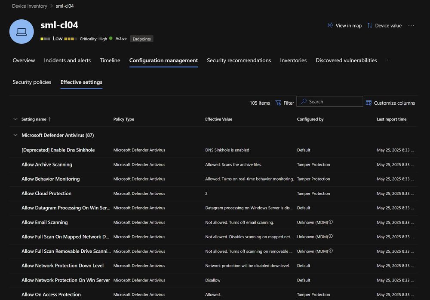Image resolution: width=430 pixels, height=300 pixels.
Task: Select the Effective settings sub-tab
Action: coord(81,82)
